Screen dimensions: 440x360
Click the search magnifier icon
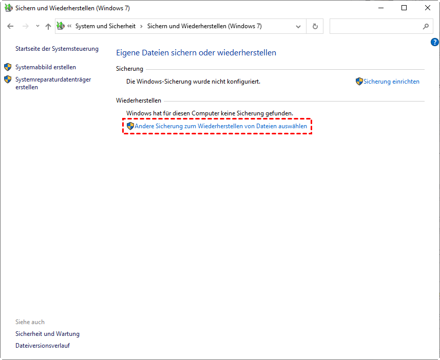click(426, 26)
